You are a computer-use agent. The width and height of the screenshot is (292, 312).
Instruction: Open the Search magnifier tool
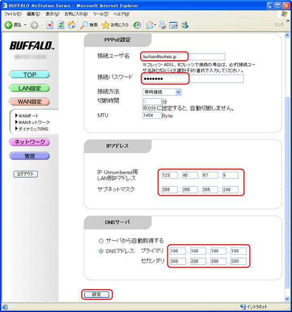[89, 25]
